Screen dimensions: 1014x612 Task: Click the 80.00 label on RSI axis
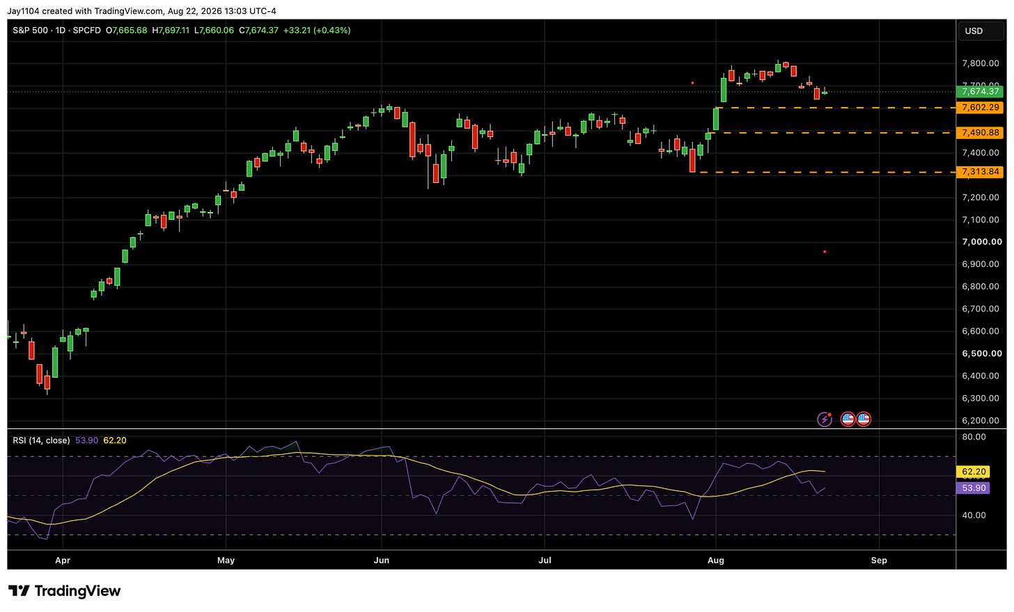(x=974, y=437)
